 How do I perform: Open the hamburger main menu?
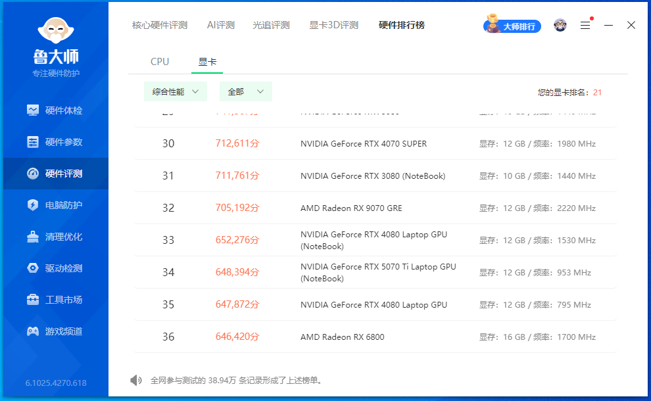(x=585, y=26)
